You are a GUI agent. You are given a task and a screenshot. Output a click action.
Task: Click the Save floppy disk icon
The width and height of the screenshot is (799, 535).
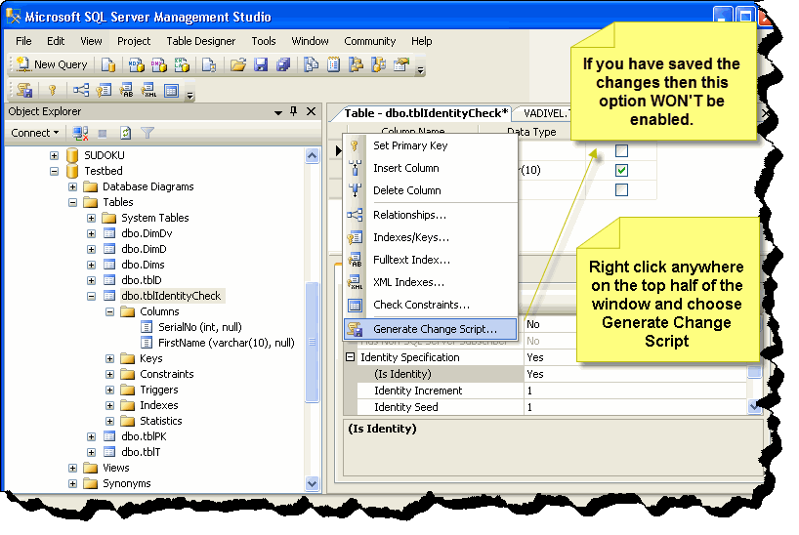261,64
